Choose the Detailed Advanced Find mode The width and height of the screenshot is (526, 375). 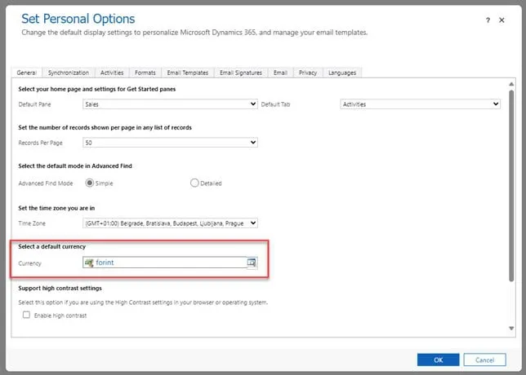pyautogui.click(x=194, y=183)
